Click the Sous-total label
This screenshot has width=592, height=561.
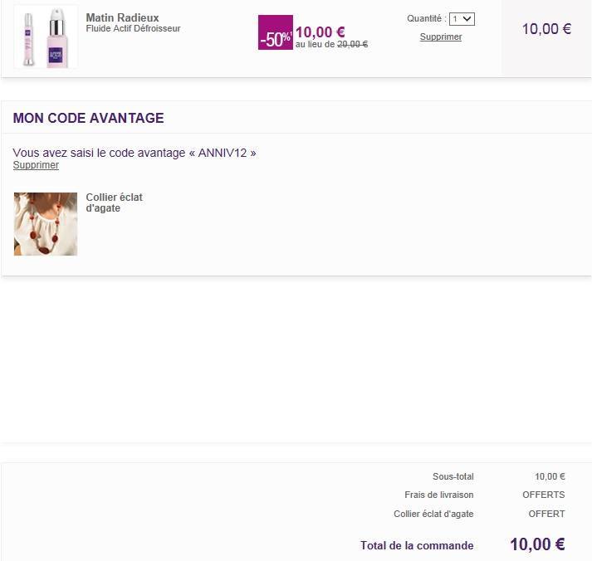pyautogui.click(x=453, y=476)
